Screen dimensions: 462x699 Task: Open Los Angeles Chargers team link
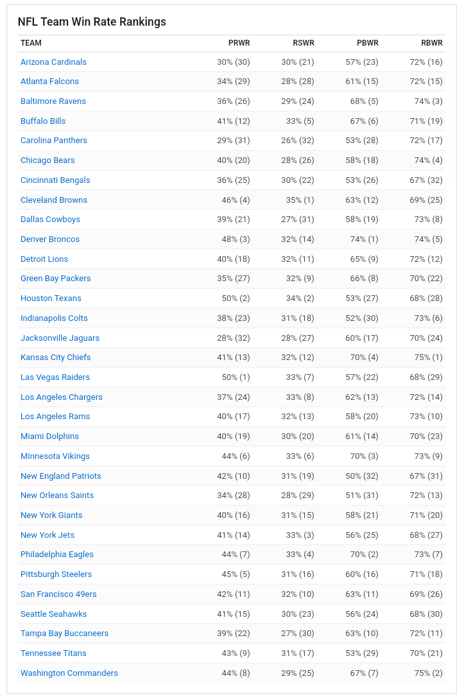pos(62,397)
